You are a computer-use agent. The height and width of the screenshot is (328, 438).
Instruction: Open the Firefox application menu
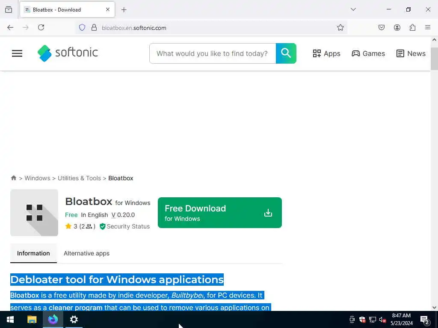click(x=428, y=27)
